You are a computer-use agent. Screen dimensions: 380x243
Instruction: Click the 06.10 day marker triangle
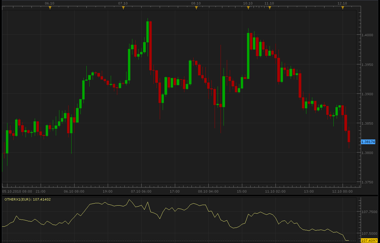[x=50, y=8]
